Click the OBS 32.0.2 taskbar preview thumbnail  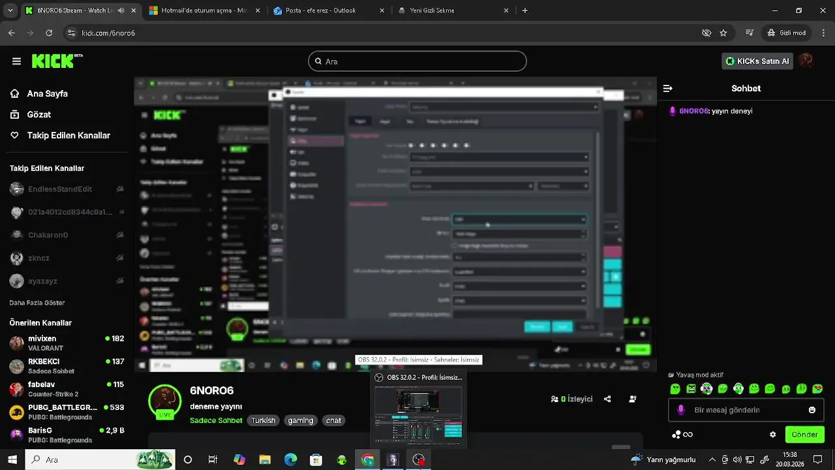[x=419, y=413]
